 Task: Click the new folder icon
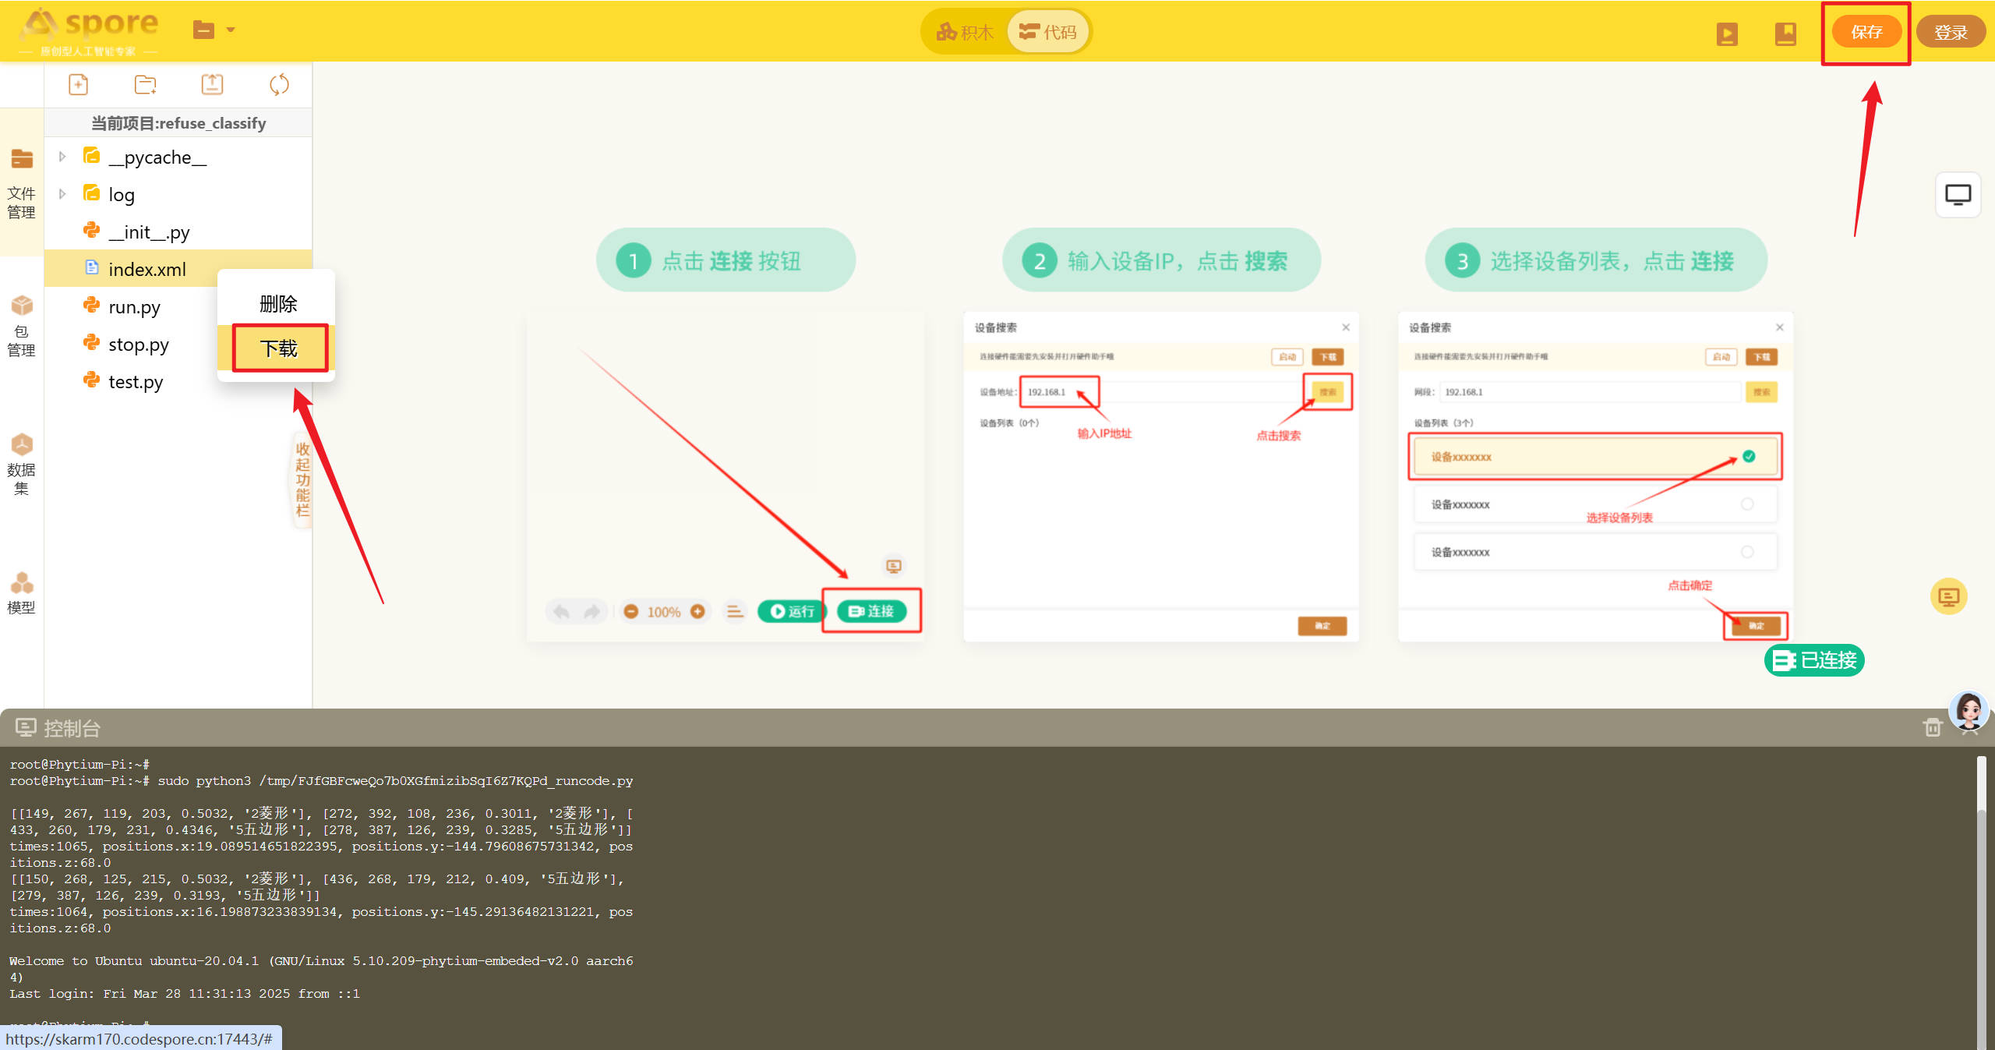click(x=145, y=84)
